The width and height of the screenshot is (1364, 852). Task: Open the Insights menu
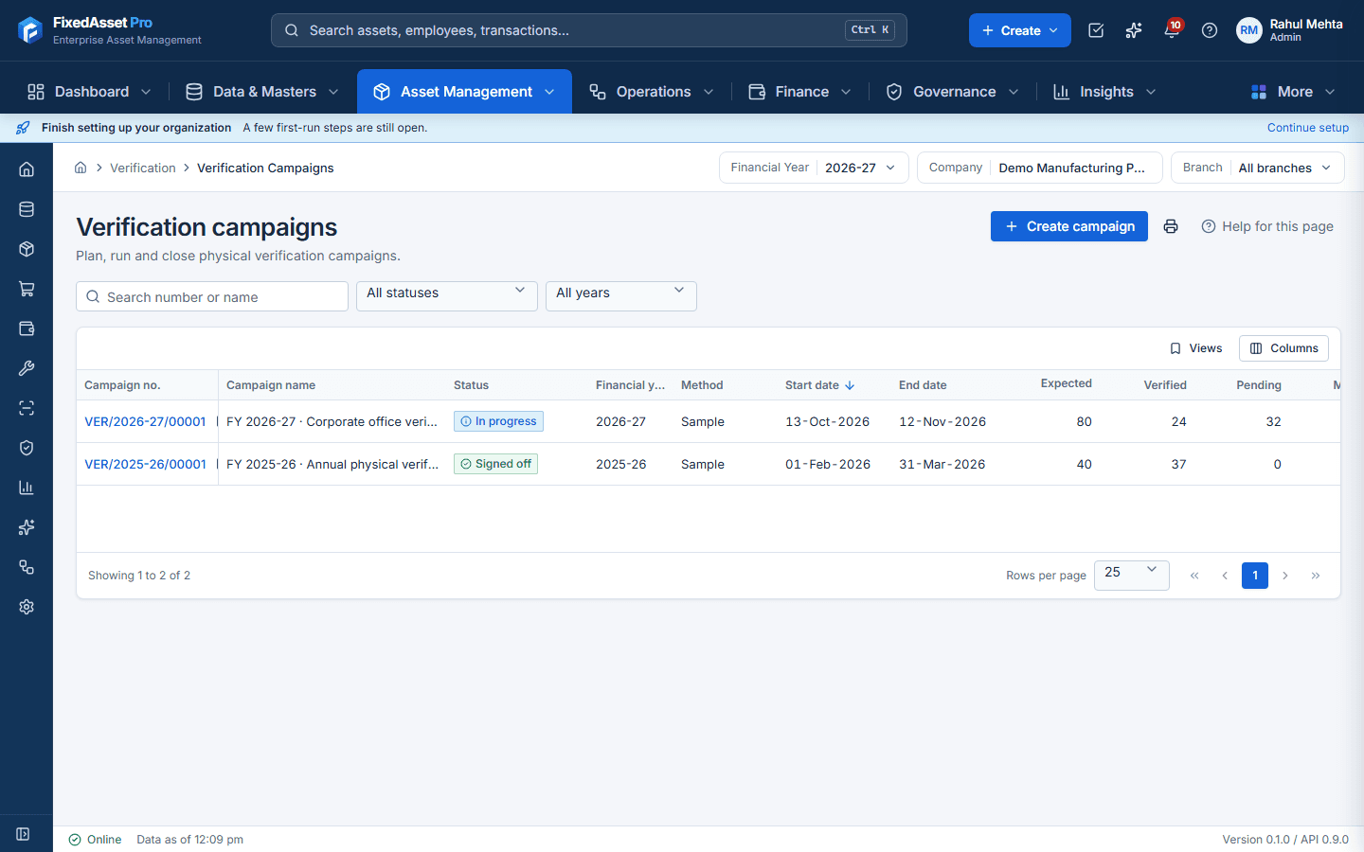coord(1105,92)
